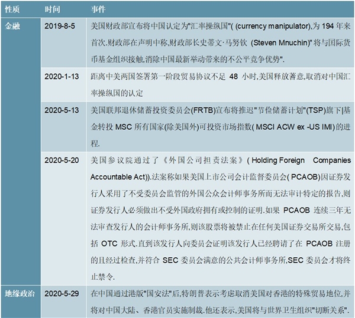Click the 时间 column header
The image size is (355, 318).
click(52, 9)
